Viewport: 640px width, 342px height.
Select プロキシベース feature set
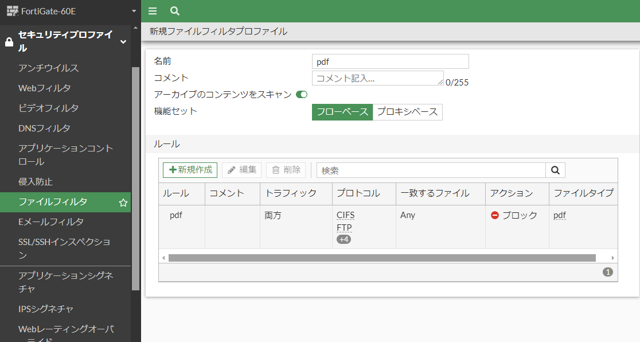(x=407, y=112)
